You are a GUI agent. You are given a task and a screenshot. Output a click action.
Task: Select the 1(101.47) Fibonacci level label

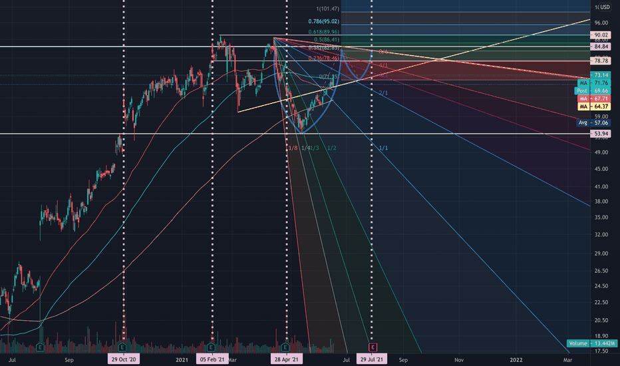coord(327,9)
